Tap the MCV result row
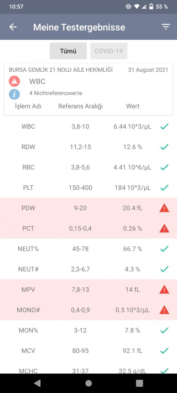 (x=88, y=351)
